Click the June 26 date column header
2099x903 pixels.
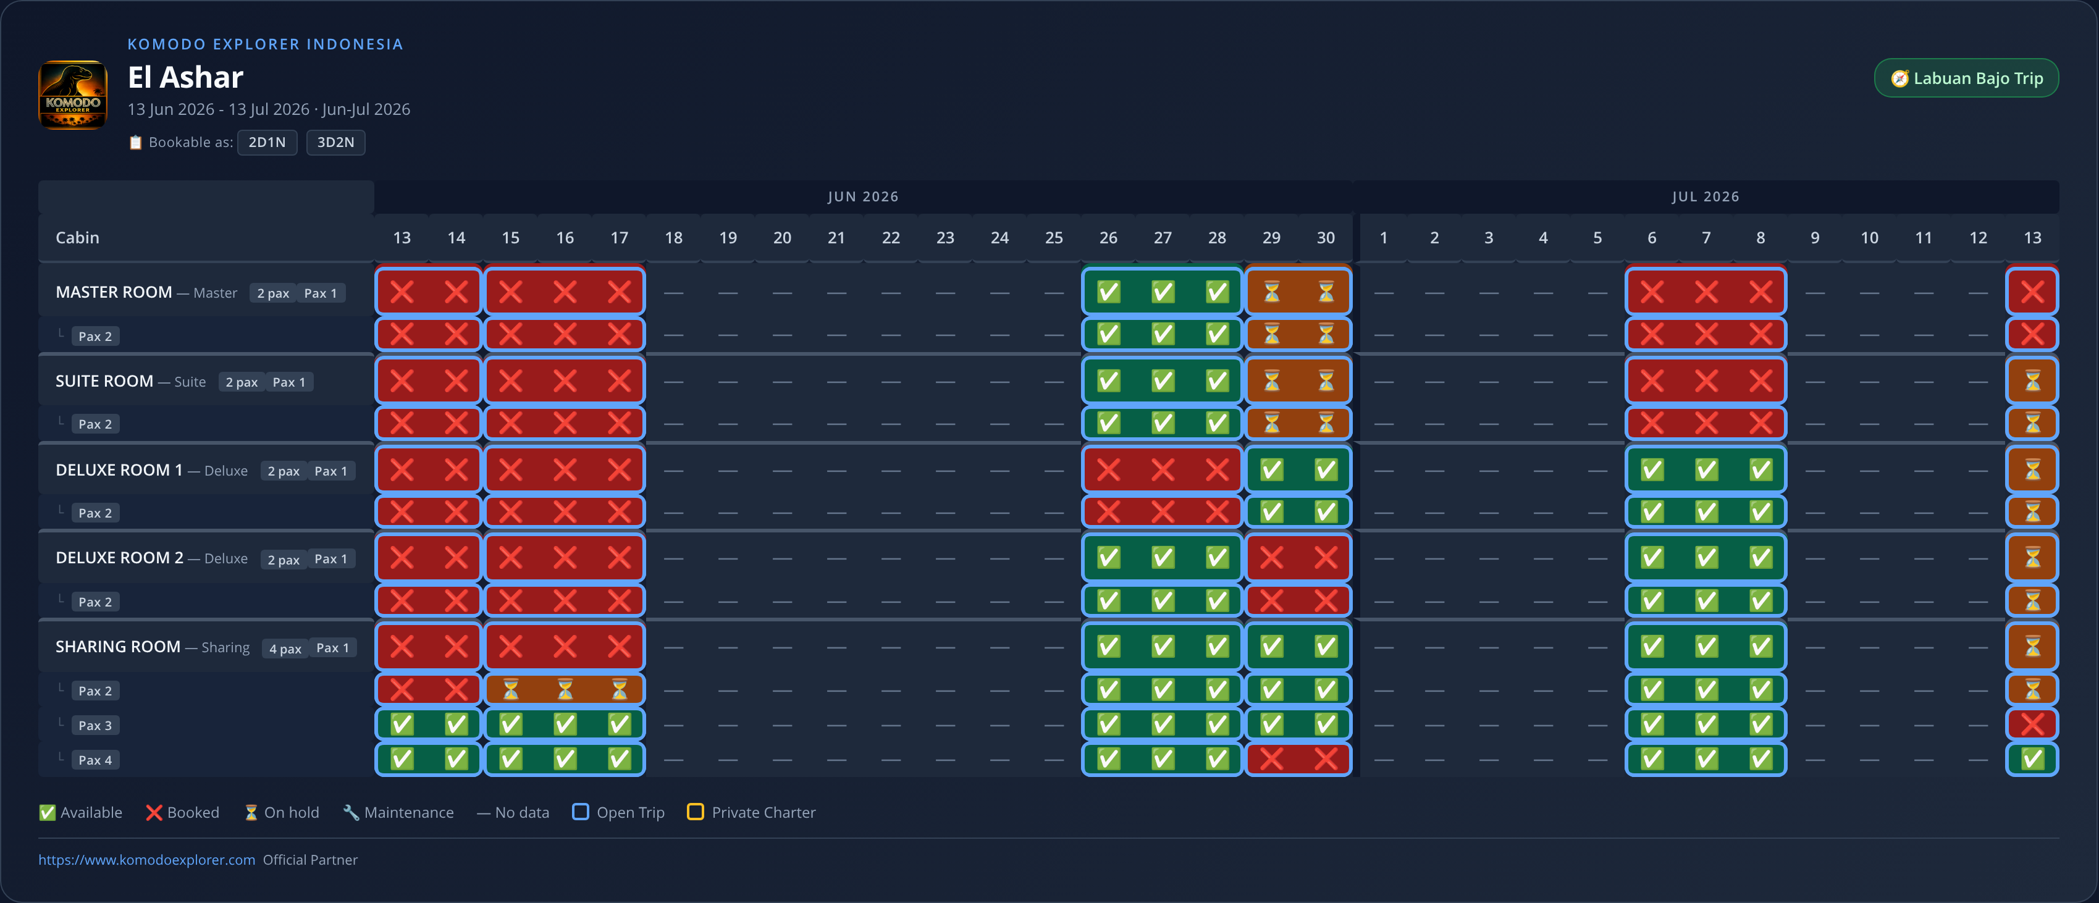point(1108,237)
